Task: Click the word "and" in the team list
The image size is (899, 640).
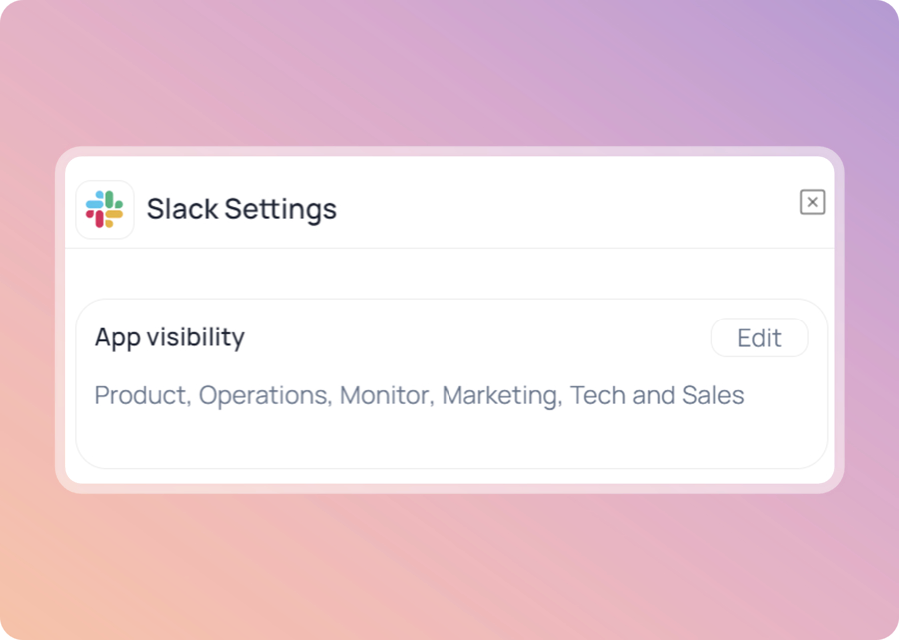Action: [x=654, y=395]
